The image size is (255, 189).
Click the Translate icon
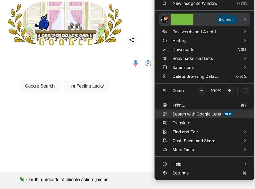165,123
